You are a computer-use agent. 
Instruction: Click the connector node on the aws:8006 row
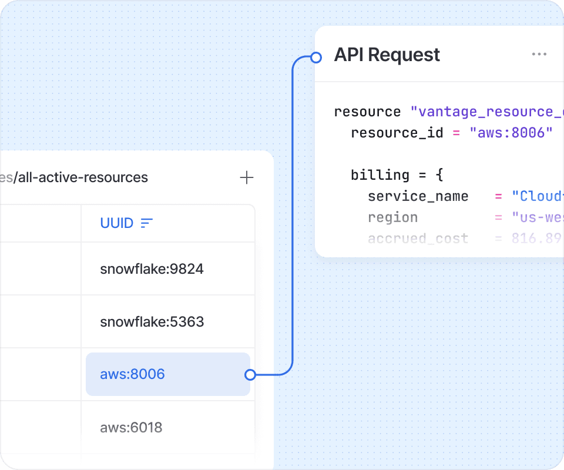tap(250, 374)
